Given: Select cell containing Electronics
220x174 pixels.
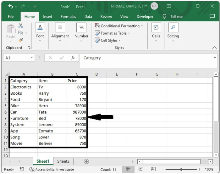Looking at the screenshot, I should point(24,87).
